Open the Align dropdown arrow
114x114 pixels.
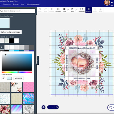(76, 10)
